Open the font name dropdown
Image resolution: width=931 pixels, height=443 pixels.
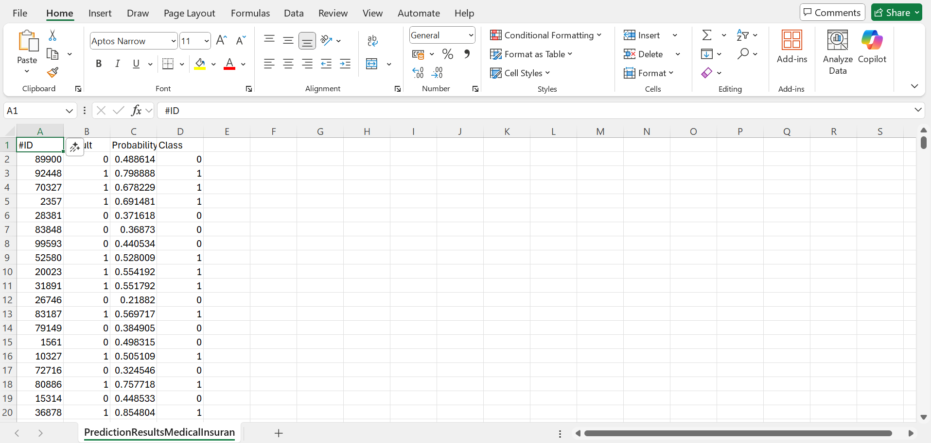coord(174,41)
